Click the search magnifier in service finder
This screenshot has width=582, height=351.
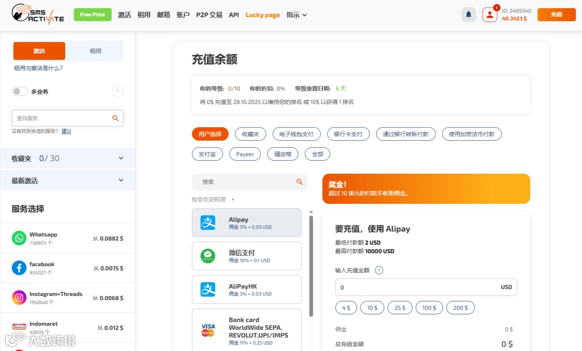(115, 118)
